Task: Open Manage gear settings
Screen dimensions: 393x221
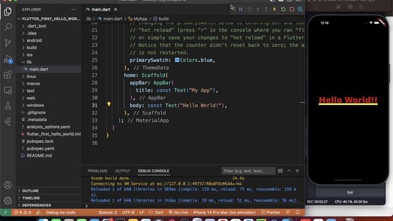Action: pos(7,201)
